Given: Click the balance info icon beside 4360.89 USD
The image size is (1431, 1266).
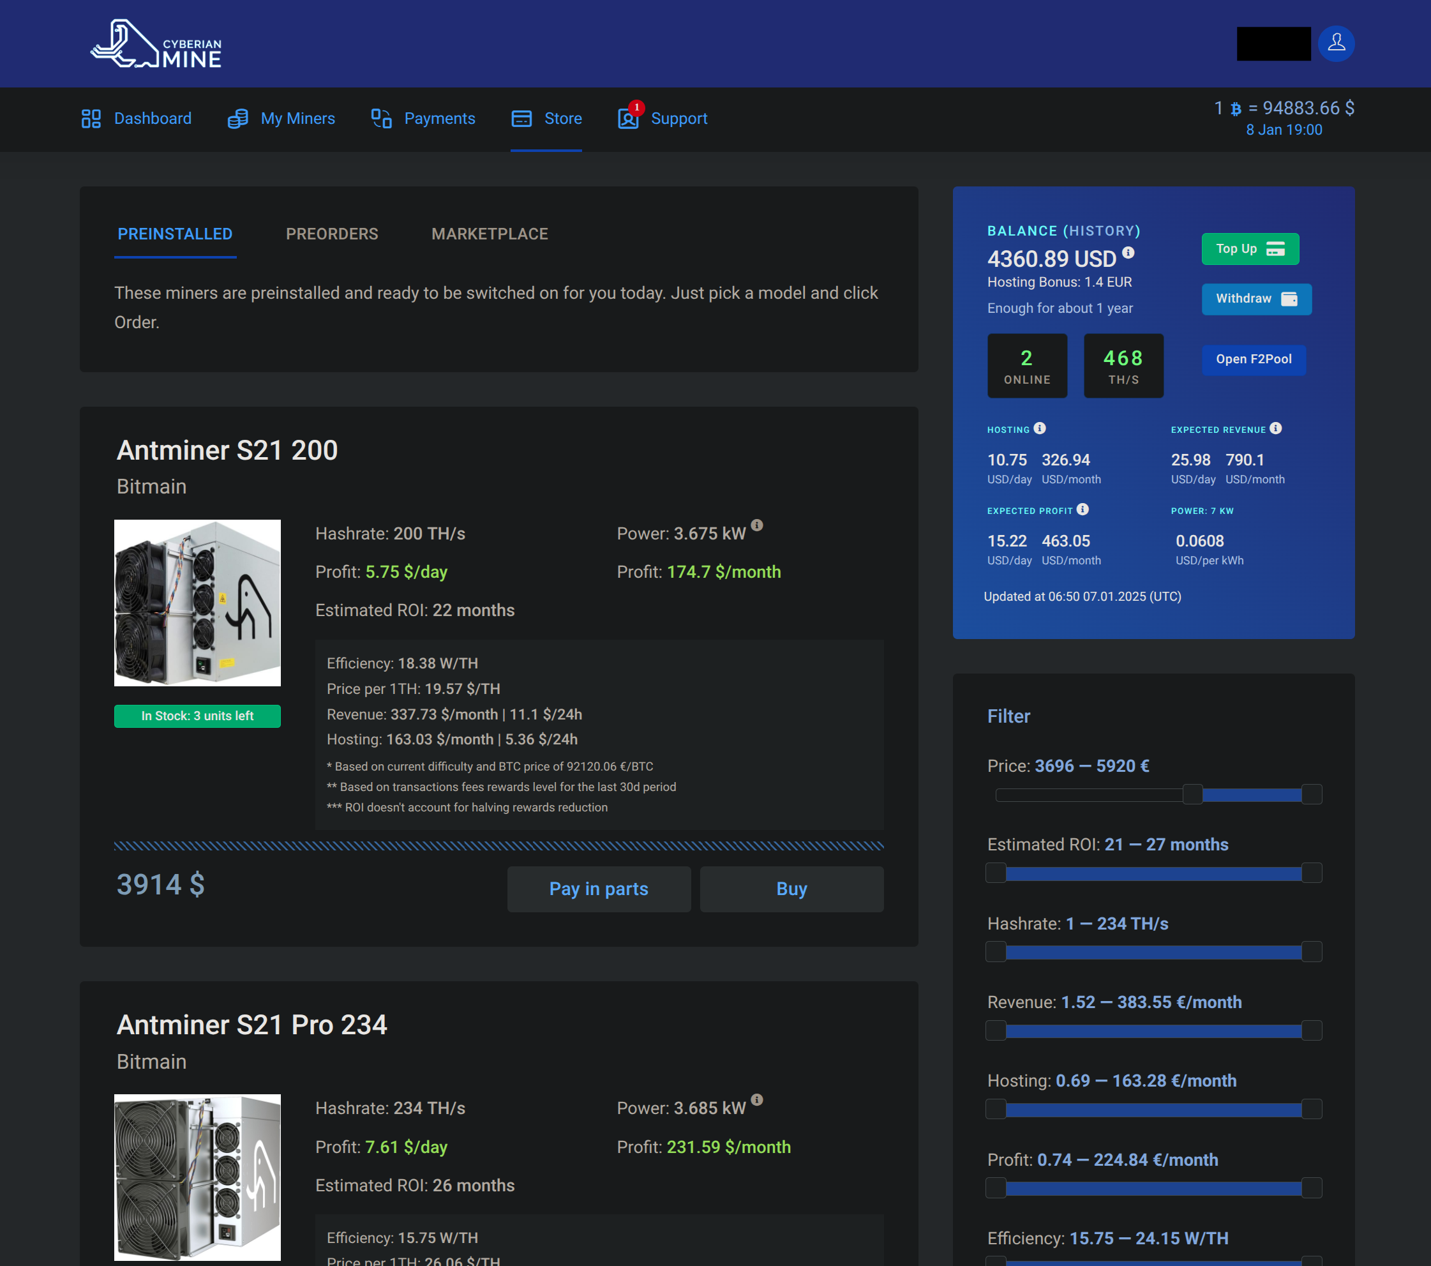Looking at the screenshot, I should pos(1128,253).
